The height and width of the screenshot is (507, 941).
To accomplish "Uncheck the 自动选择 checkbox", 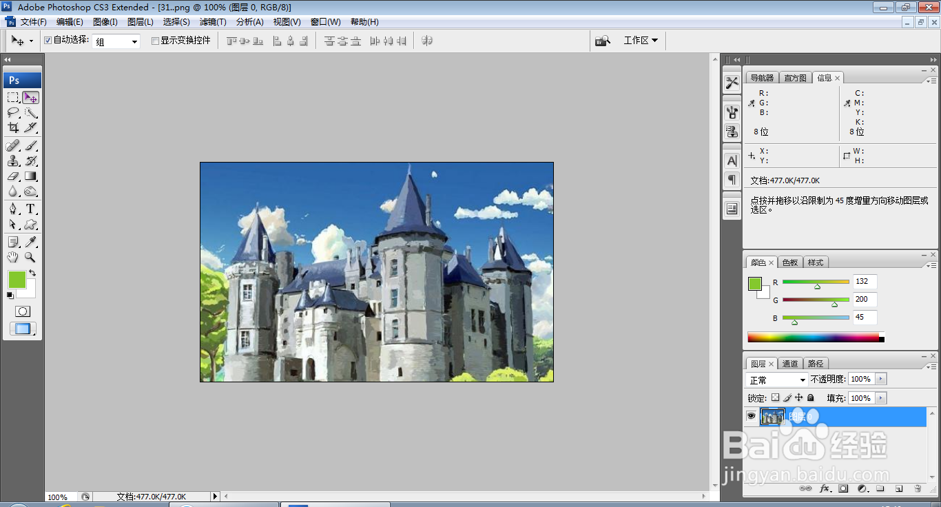I will pos(48,41).
